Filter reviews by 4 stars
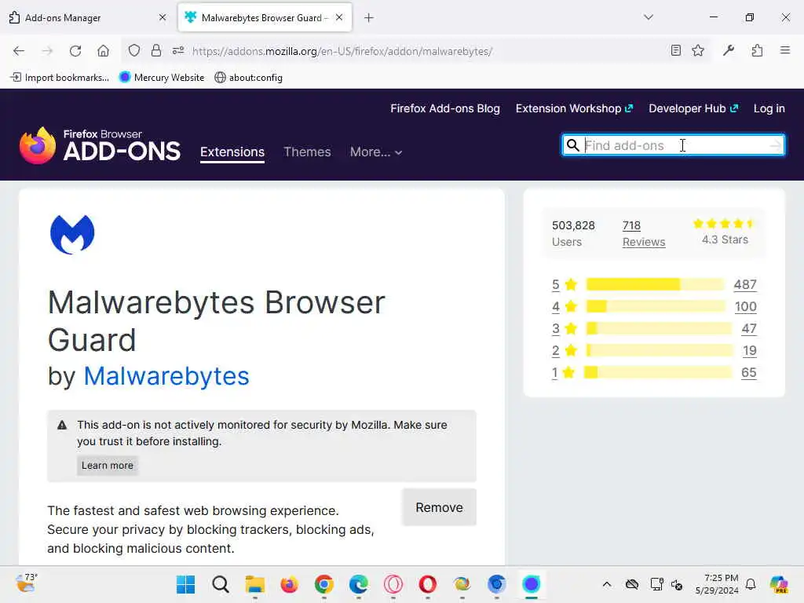This screenshot has height=603, width=804. click(x=564, y=307)
